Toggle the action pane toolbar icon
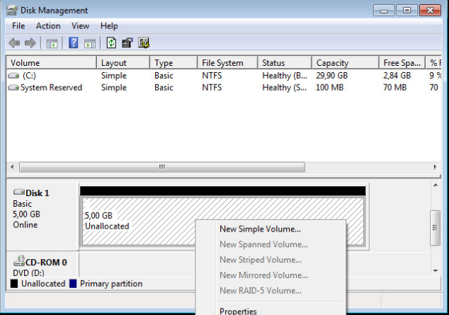Screen dimensions: 449x315 90,43
